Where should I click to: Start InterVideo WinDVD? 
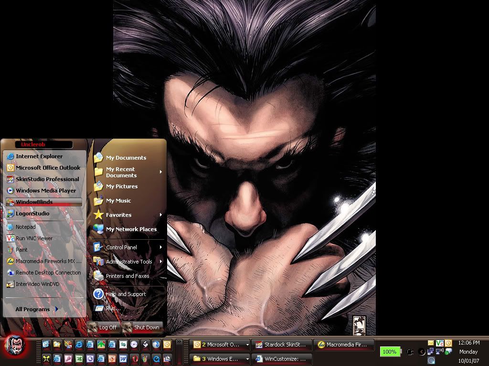[x=43, y=284]
